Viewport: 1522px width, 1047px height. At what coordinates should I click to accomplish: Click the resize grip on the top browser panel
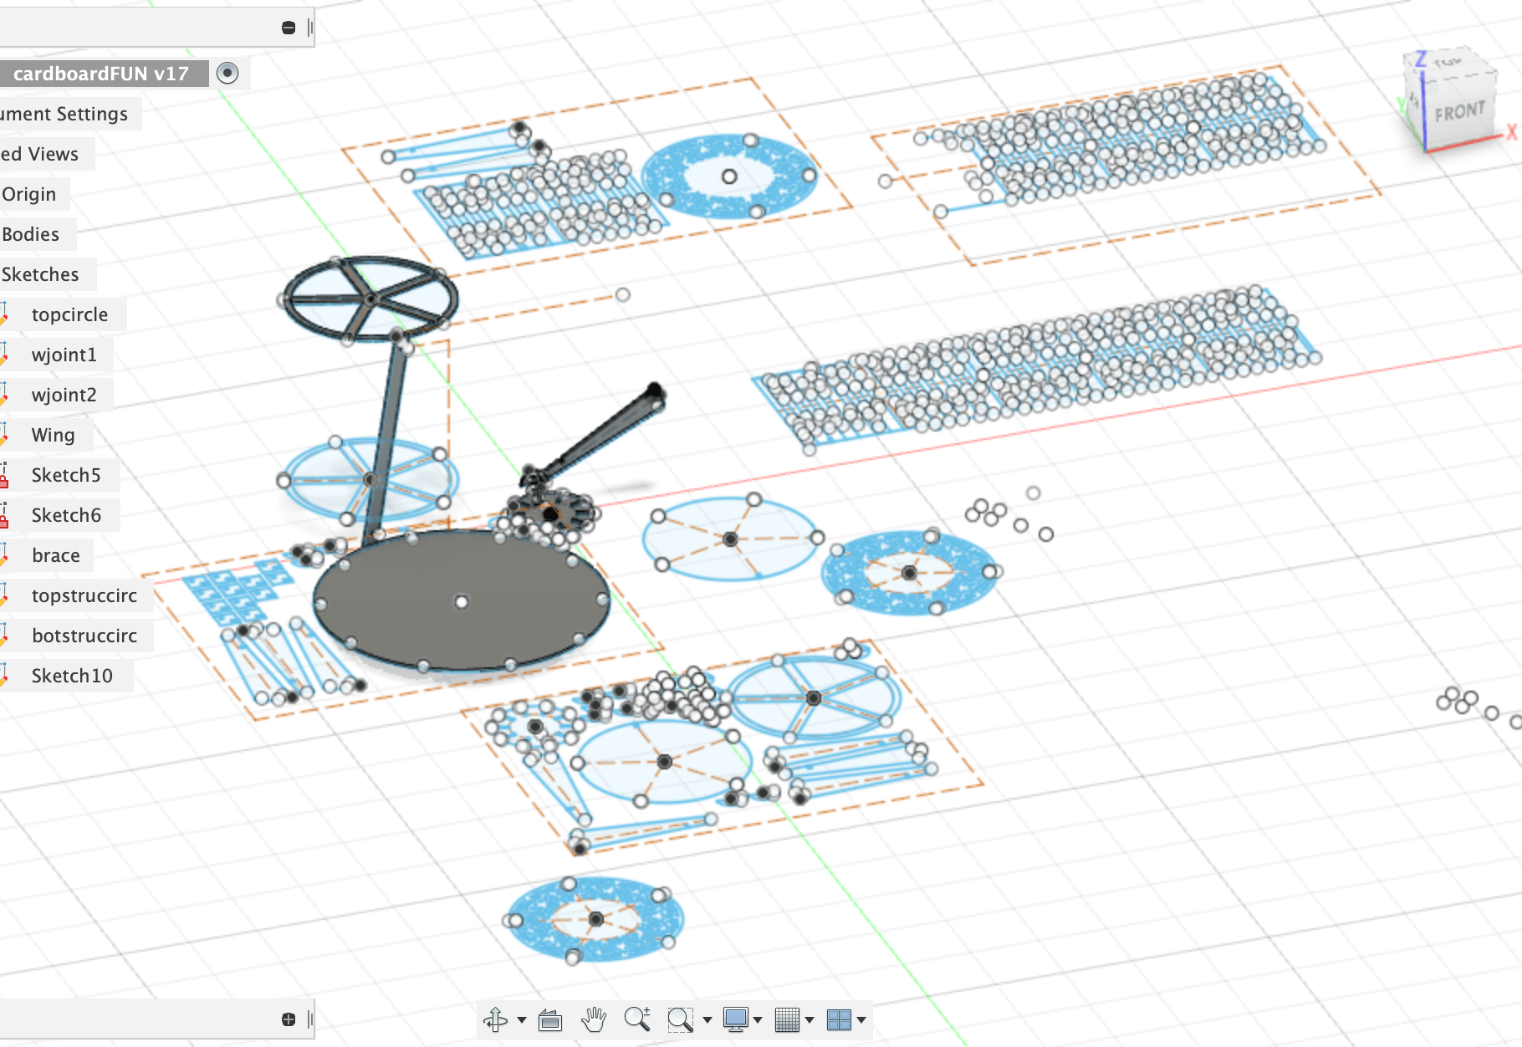[310, 28]
